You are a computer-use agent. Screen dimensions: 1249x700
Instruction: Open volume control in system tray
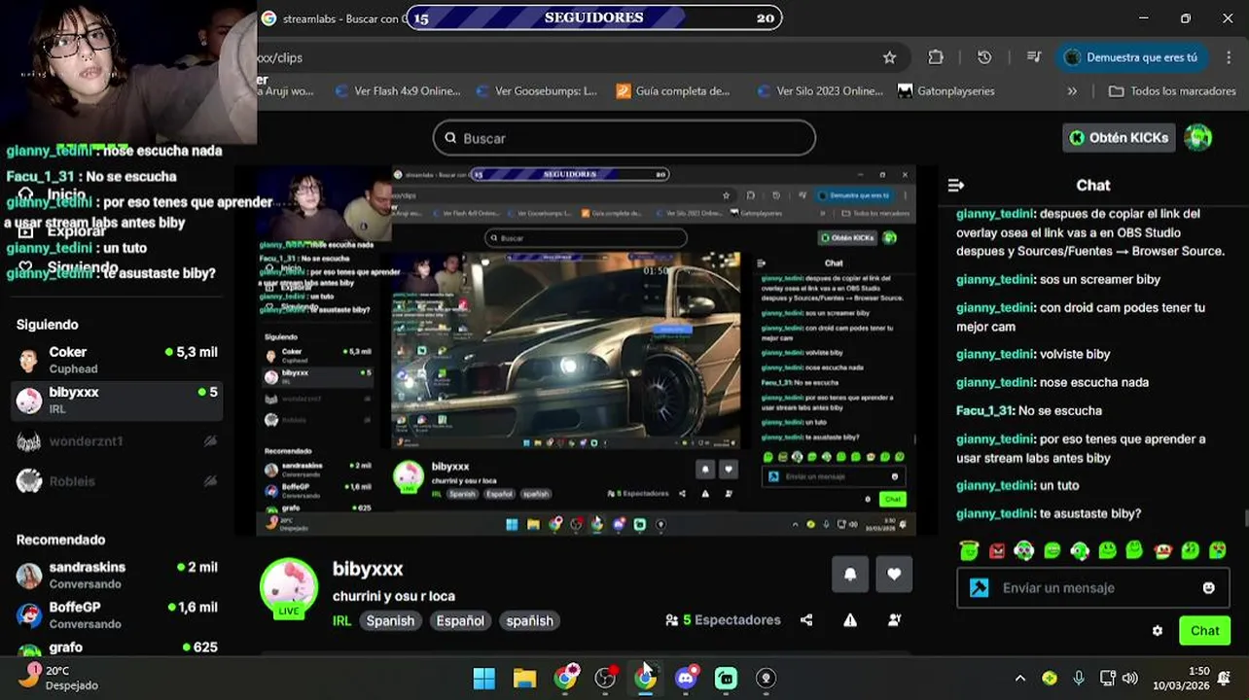coord(1129,679)
